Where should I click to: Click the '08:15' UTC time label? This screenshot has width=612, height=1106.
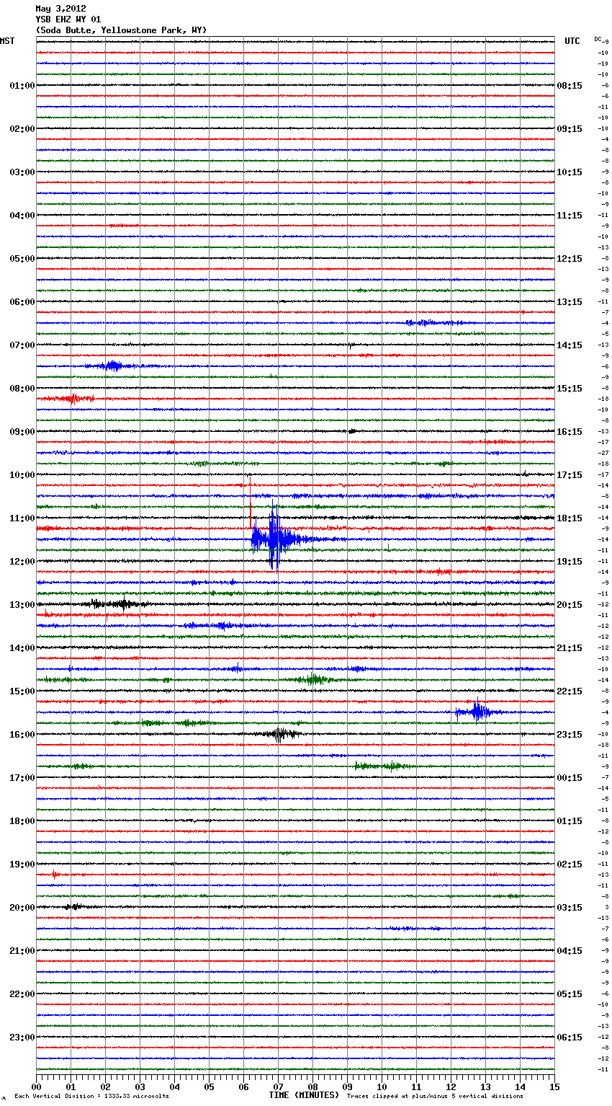[x=570, y=86]
